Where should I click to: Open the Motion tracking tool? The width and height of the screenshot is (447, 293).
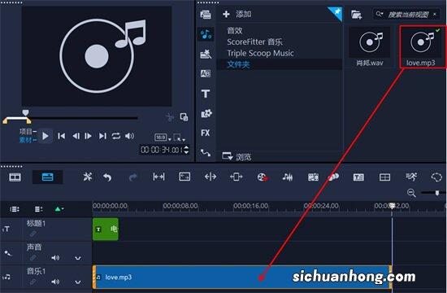pyautogui.click(x=410, y=177)
